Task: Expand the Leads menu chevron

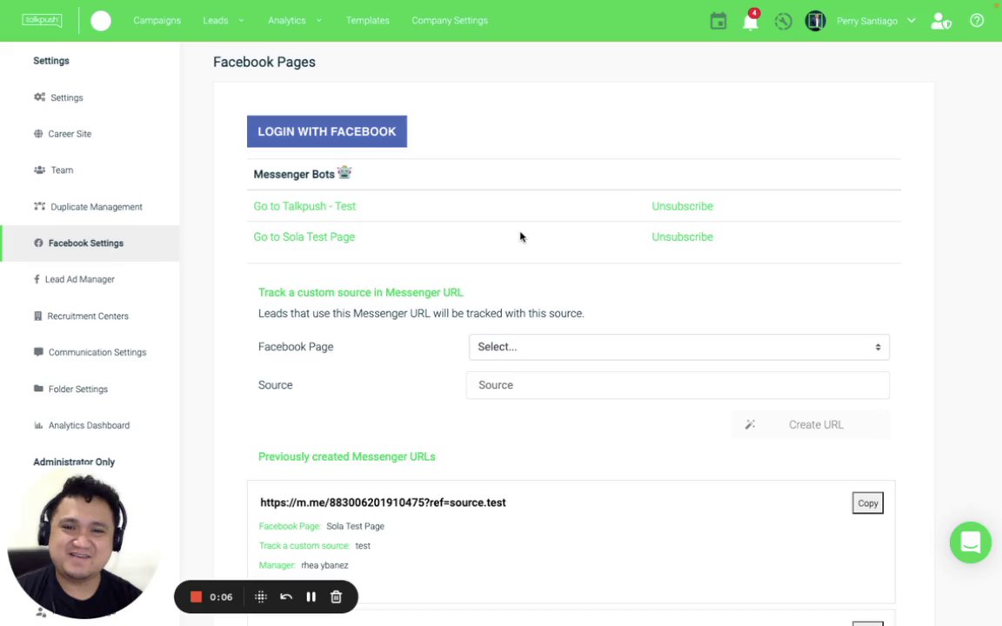Action: (241, 21)
